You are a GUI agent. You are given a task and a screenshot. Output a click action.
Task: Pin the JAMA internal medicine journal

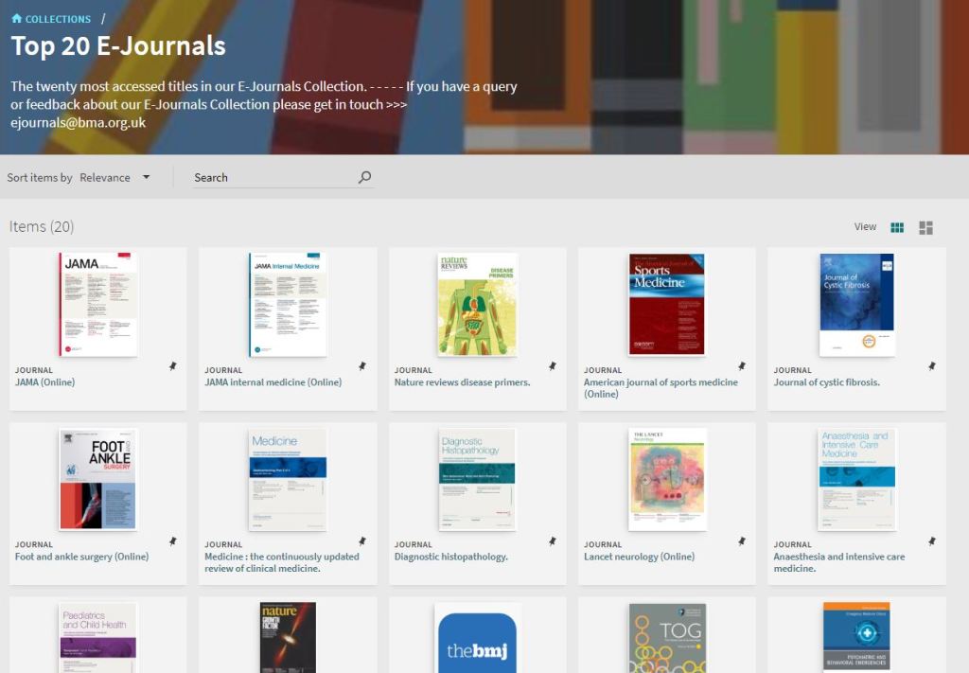362,366
